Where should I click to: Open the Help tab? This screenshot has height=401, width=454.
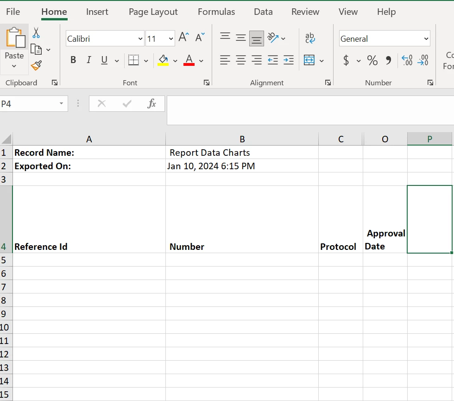coord(386,12)
